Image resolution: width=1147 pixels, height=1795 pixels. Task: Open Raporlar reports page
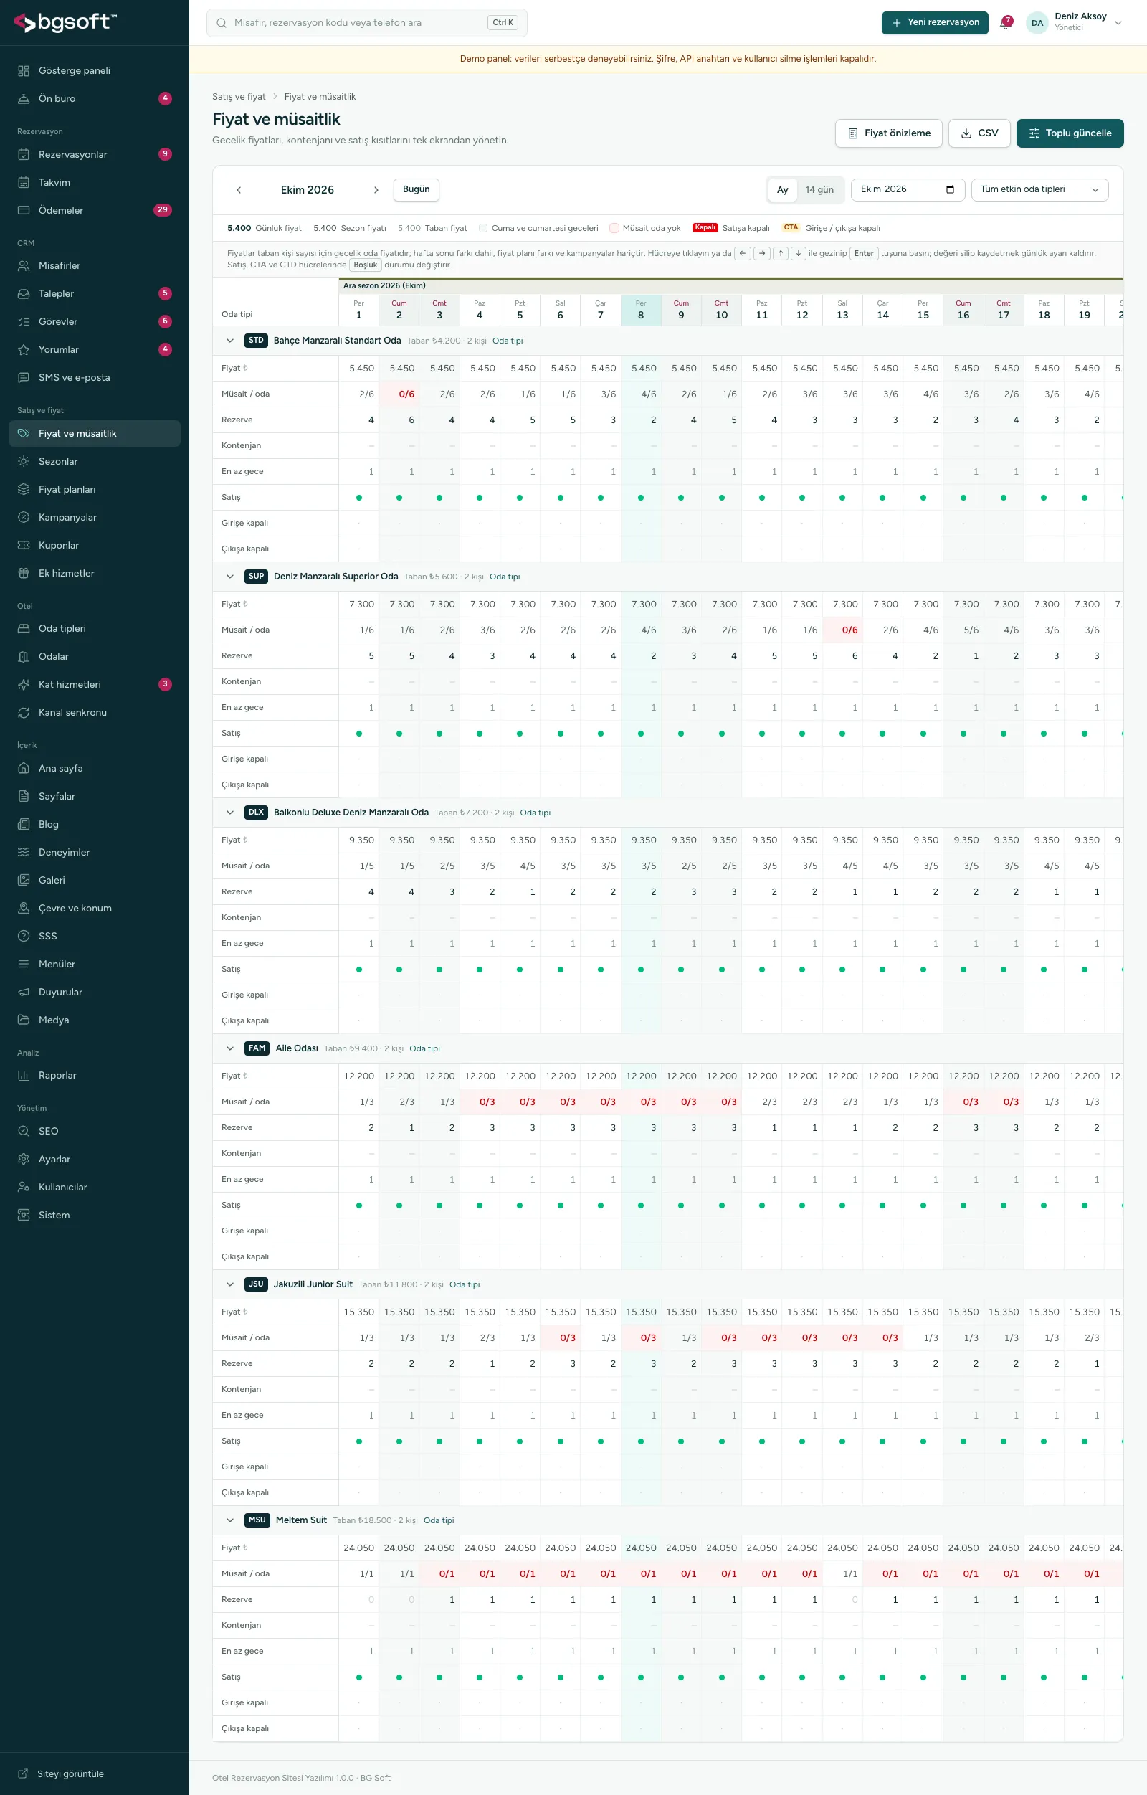[95, 1075]
